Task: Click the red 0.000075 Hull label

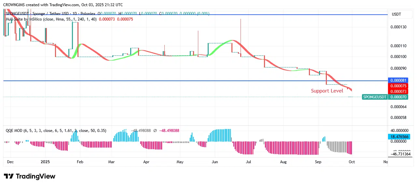Action: coord(398,86)
